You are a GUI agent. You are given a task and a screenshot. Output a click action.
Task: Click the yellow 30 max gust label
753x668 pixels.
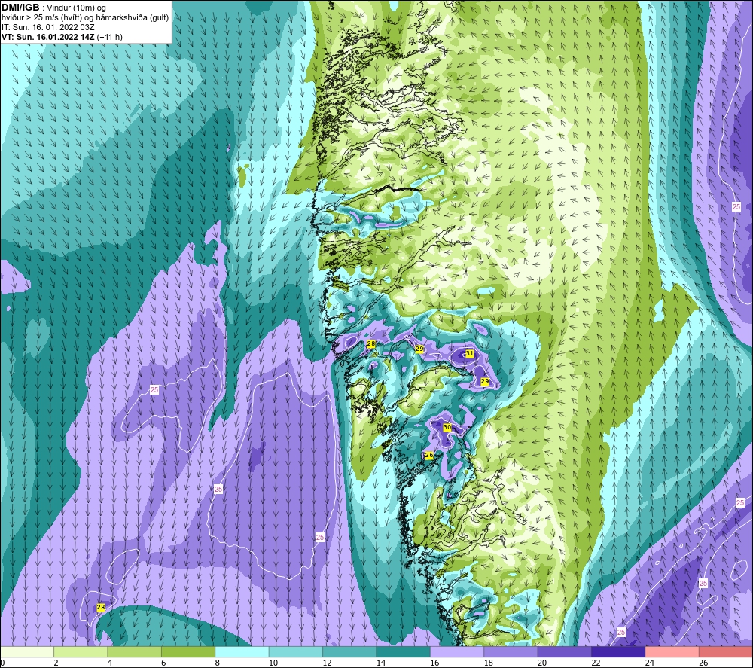tap(447, 427)
